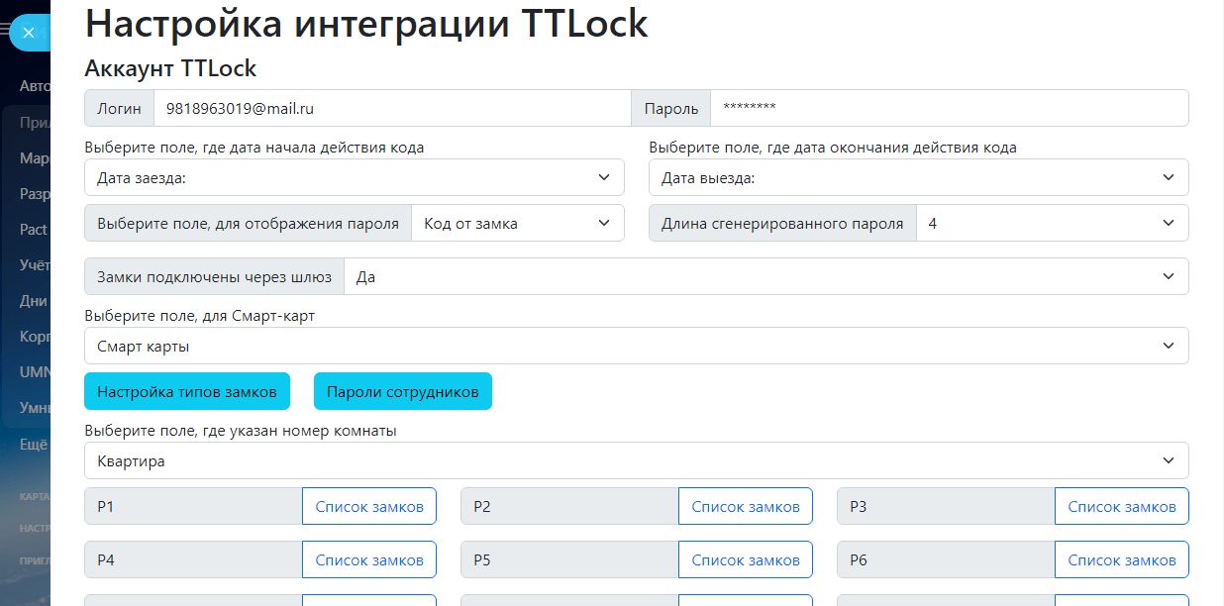Open Список замков for room P6
Viewport: 1224px width, 606px height.
click(x=1121, y=560)
